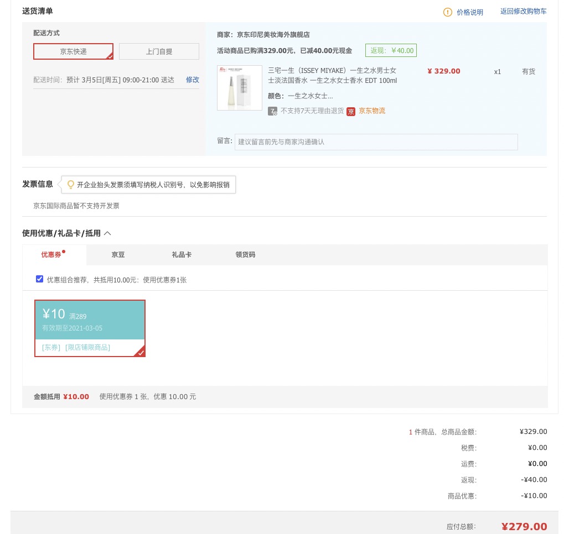Click the price explanation warning icon
This screenshot has width=564, height=534.
click(x=447, y=12)
